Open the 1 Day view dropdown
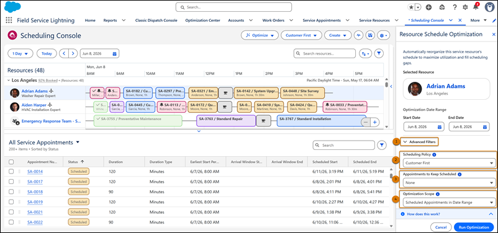The width and height of the screenshot is (498, 233). [20, 53]
